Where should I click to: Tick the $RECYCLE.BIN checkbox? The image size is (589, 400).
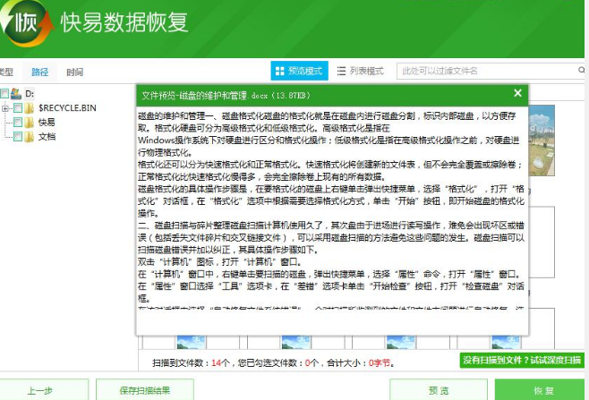tap(17, 107)
